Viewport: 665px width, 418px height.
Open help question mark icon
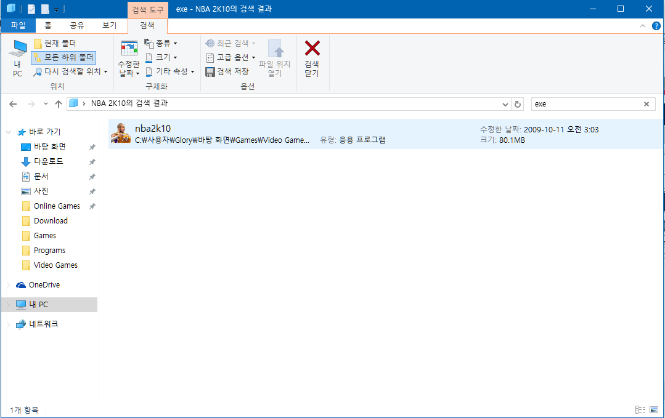[656, 26]
